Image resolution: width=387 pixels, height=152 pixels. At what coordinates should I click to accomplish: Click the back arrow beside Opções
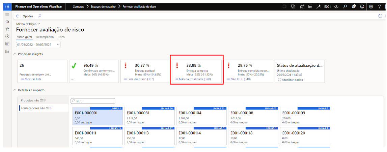click(18, 16)
